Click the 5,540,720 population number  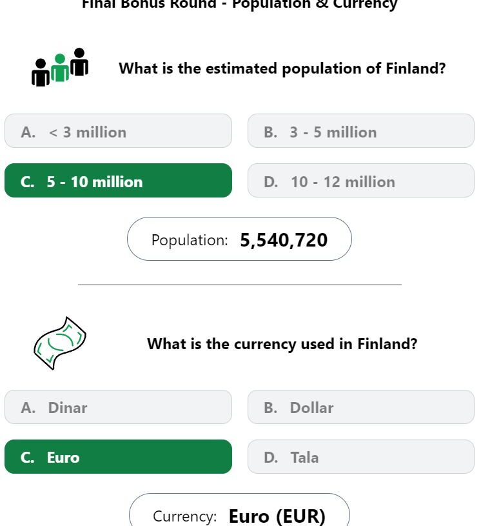click(284, 240)
